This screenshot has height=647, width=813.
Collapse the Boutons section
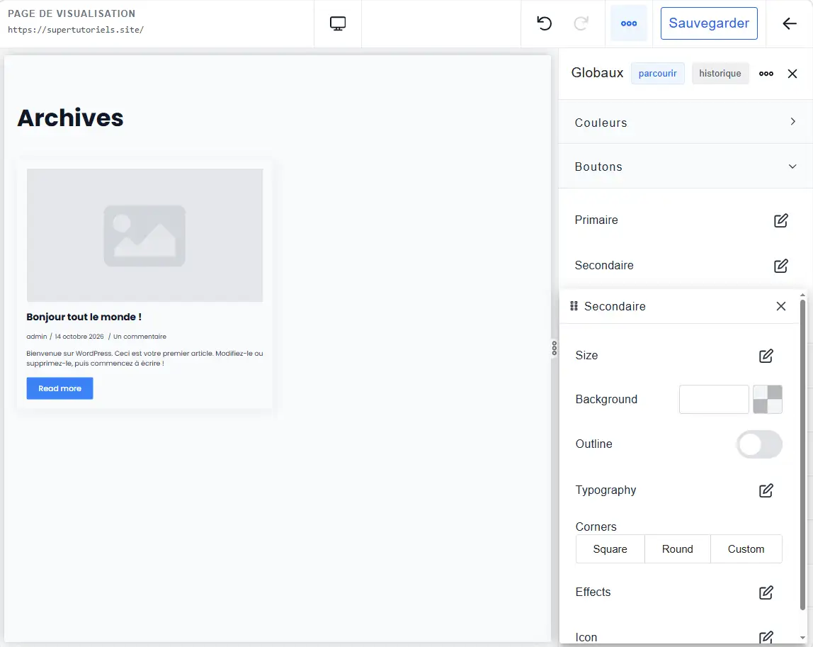point(686,167)
